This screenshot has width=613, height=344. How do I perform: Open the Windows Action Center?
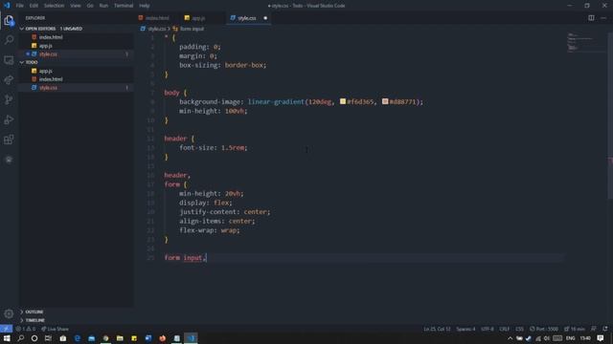[x=601, y=338]
